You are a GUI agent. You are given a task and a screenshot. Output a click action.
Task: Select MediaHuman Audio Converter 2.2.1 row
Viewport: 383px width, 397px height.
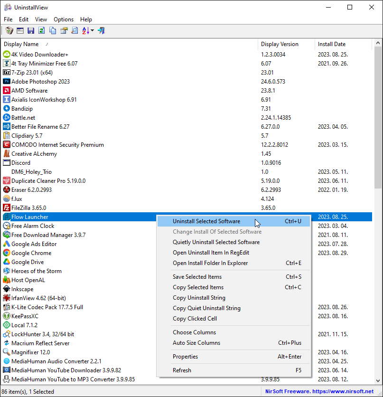[79, 361]
